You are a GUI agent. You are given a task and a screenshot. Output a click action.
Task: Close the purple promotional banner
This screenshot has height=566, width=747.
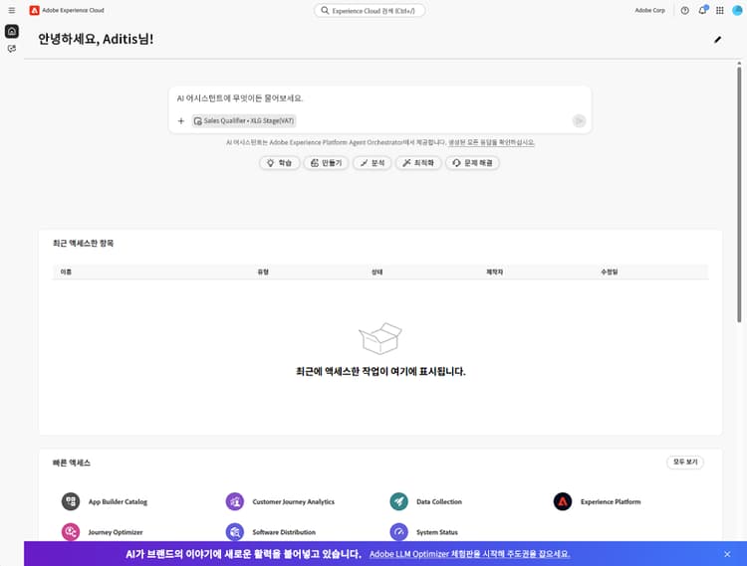(727, 554)
